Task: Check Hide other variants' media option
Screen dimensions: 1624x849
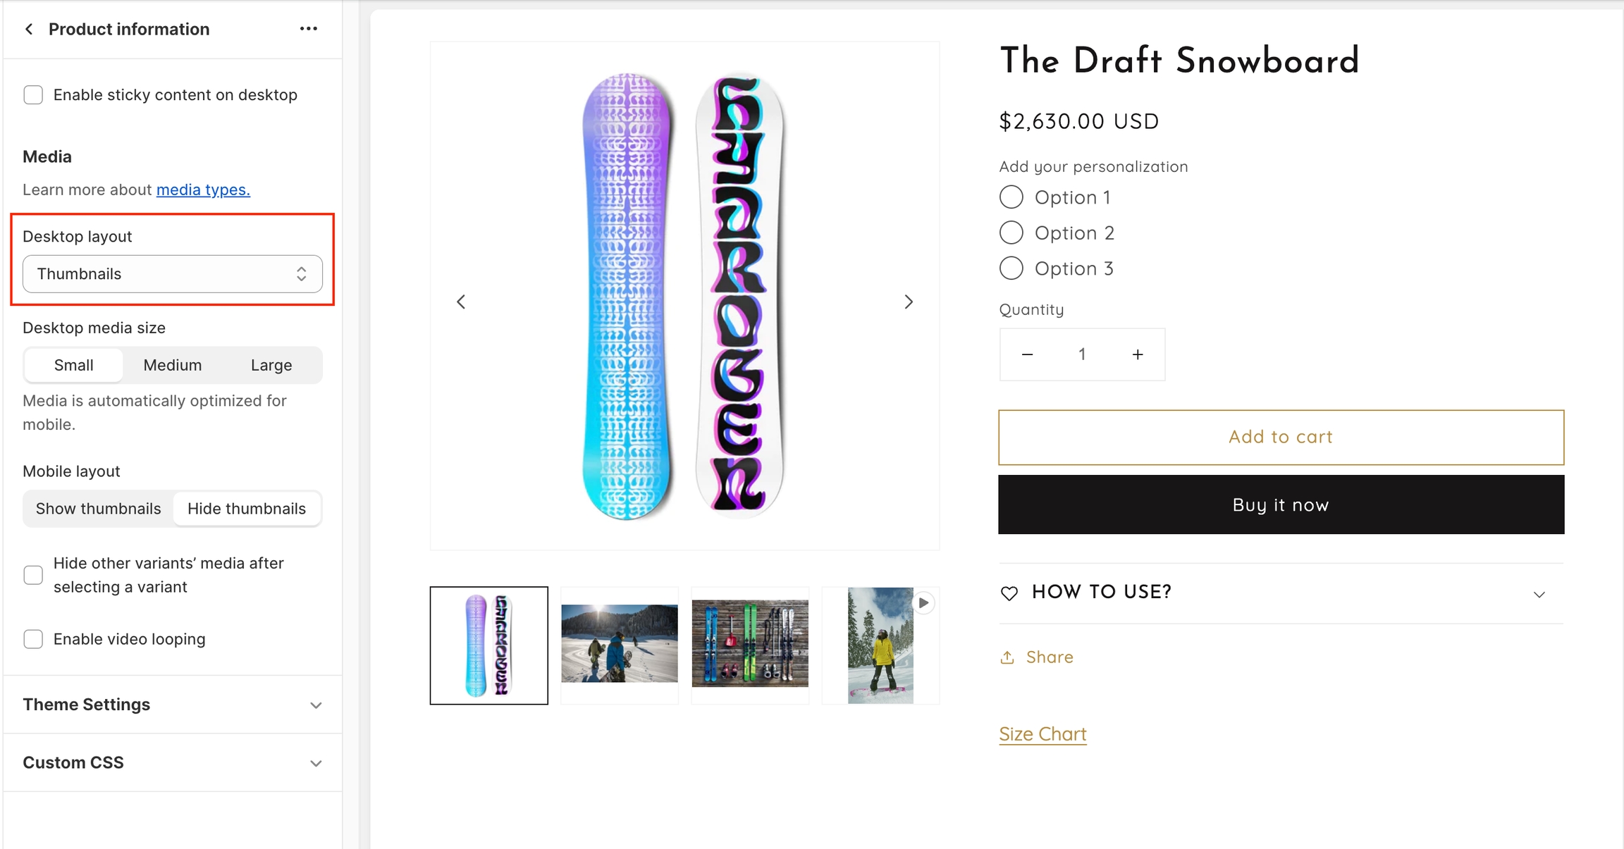Action: pyautogui.click(x=33, y=575)
